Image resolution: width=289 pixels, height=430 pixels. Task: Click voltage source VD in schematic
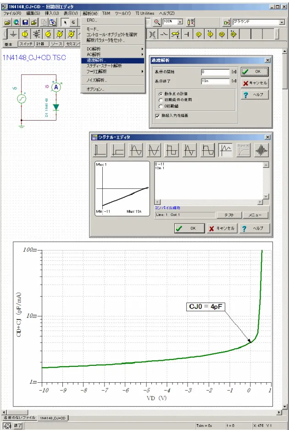tap(22, 99)
